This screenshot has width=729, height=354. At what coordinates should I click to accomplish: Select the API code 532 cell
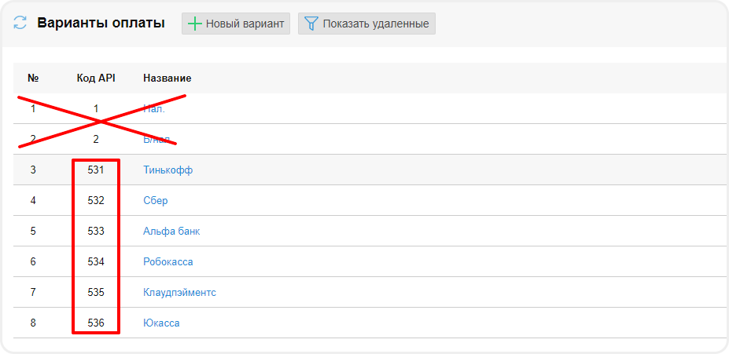(x=96, y=201)
